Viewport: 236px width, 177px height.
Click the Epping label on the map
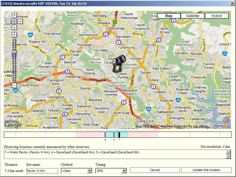(x=85, y=88)
